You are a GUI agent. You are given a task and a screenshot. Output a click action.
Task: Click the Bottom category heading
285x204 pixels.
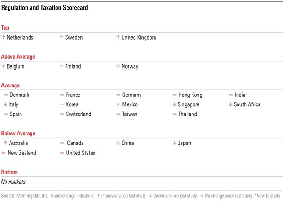pos(10,172)
